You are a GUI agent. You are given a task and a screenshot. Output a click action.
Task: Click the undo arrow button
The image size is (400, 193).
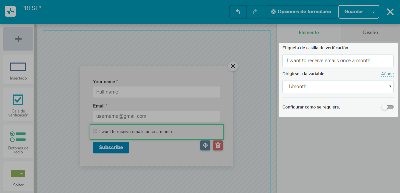click(238, 12)
